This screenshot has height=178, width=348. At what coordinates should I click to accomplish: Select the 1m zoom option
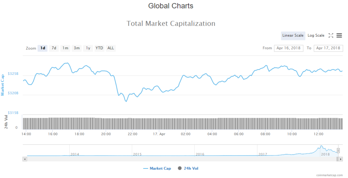point(65,48)
